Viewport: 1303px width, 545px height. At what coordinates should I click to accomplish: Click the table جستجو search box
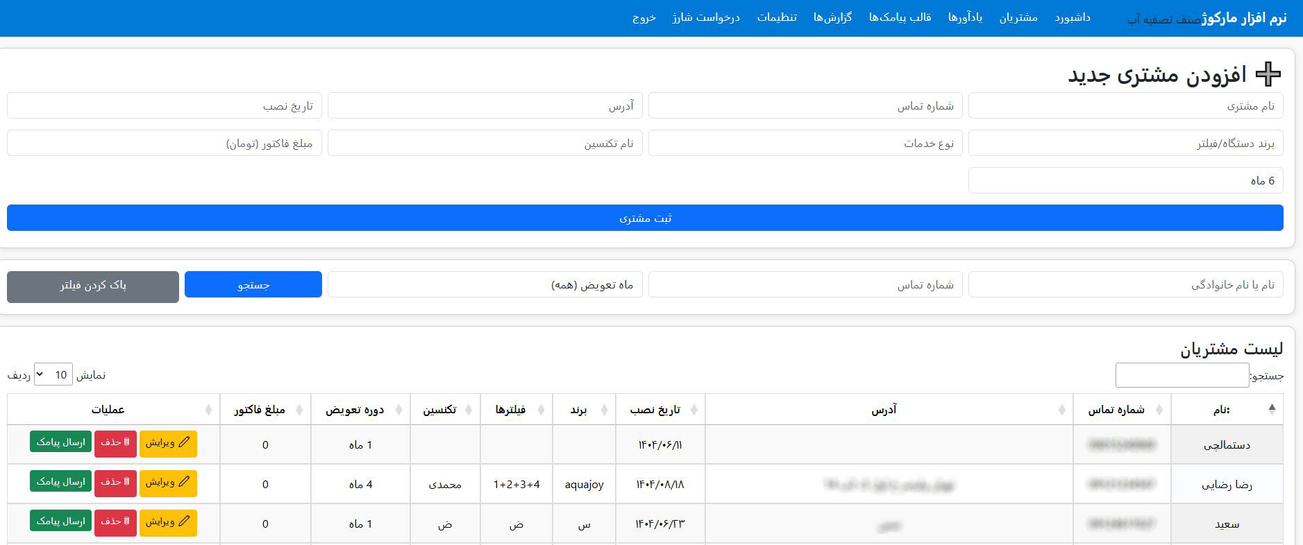tap(1182, 375)
